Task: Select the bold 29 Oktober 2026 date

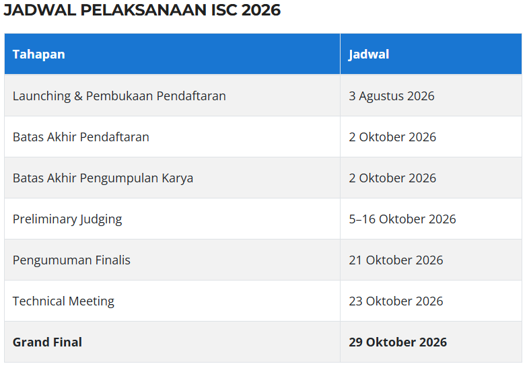Action: coord(398,342)
